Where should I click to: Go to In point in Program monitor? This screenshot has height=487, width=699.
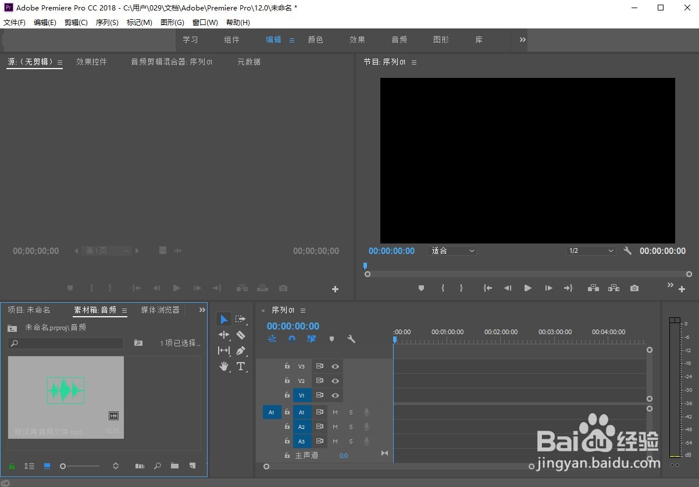pos(488,288)
